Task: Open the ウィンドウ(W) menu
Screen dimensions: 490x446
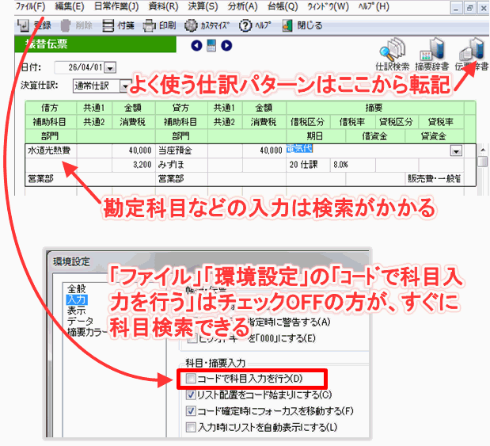Action: click(329, 6)
